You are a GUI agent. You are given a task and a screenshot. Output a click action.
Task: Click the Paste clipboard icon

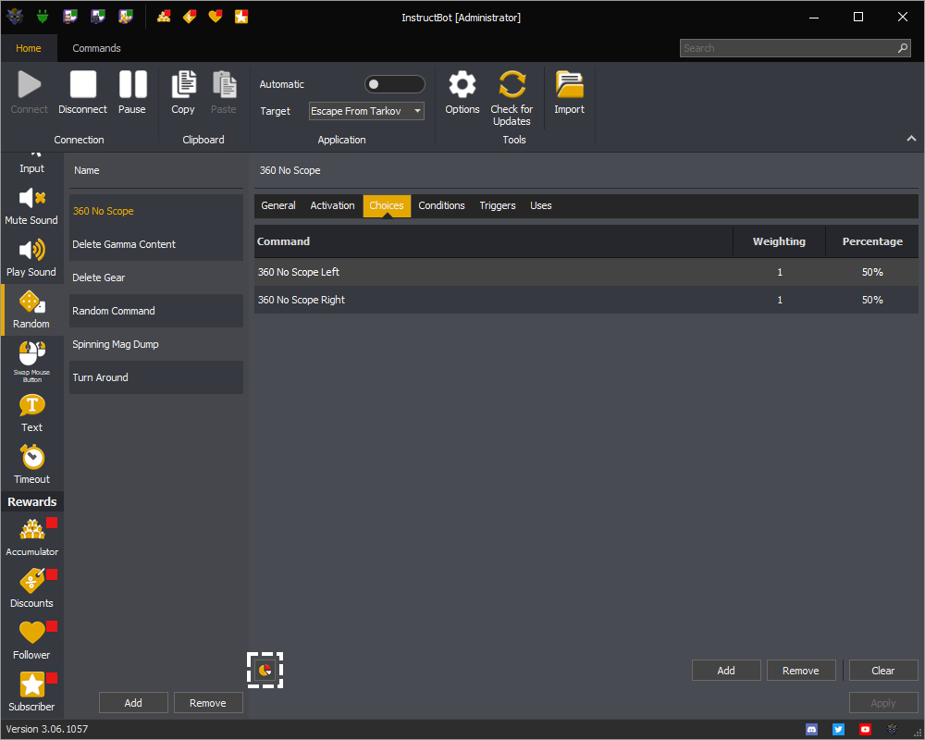pyautogui.click(x=224, y=92)
